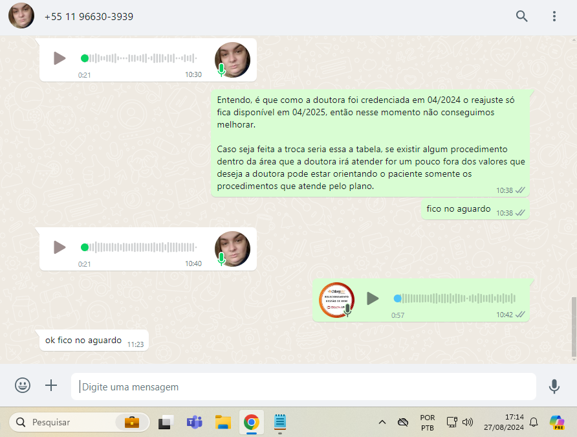Launch Notepad icon in taskbar
577x437 pixels.
[x=279, y=422]
